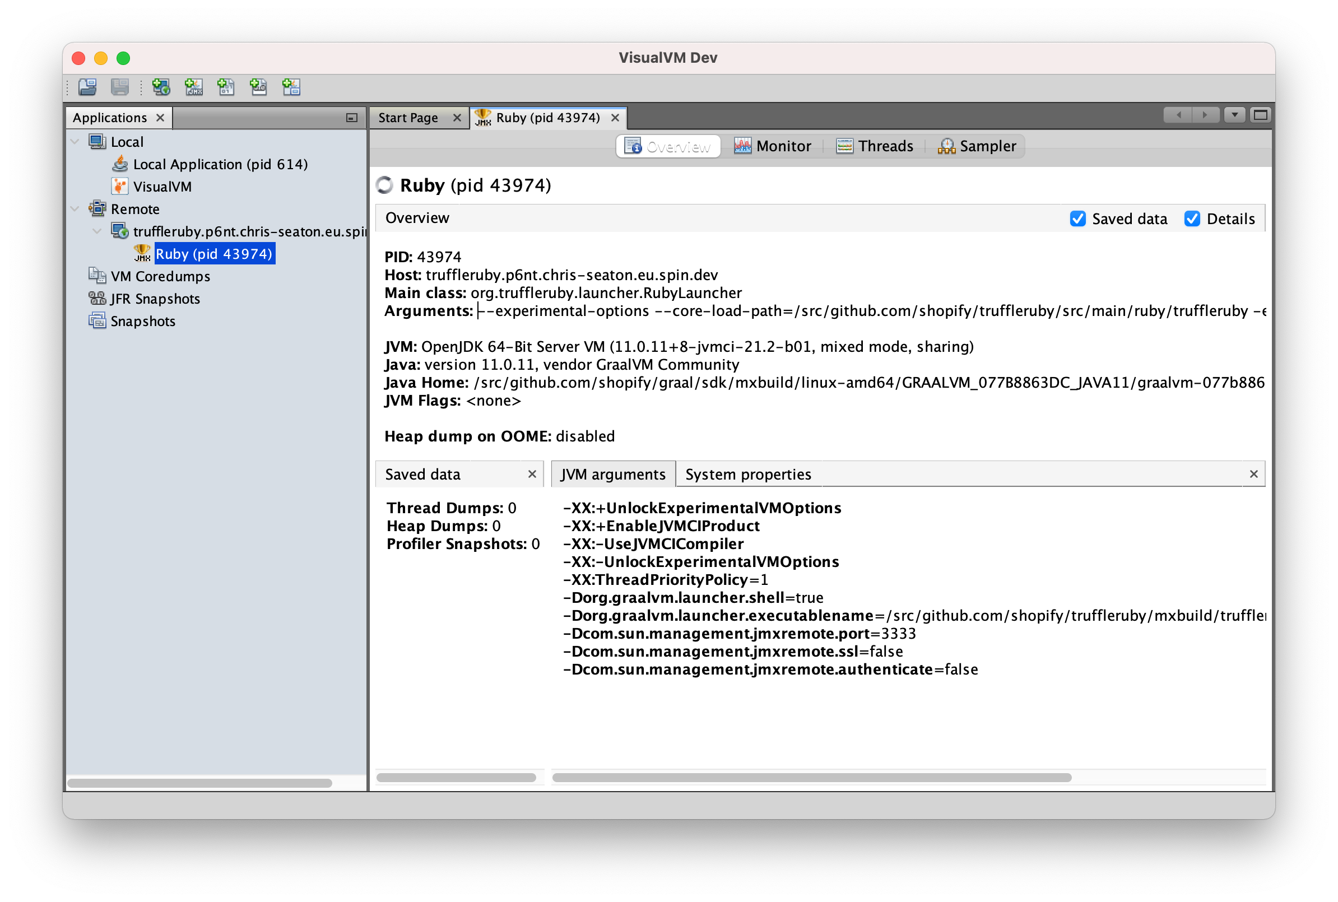This screenshot has height=902, width=1338.
Task: Click the Saved data horizontal scrollbar
Action: 456,778
